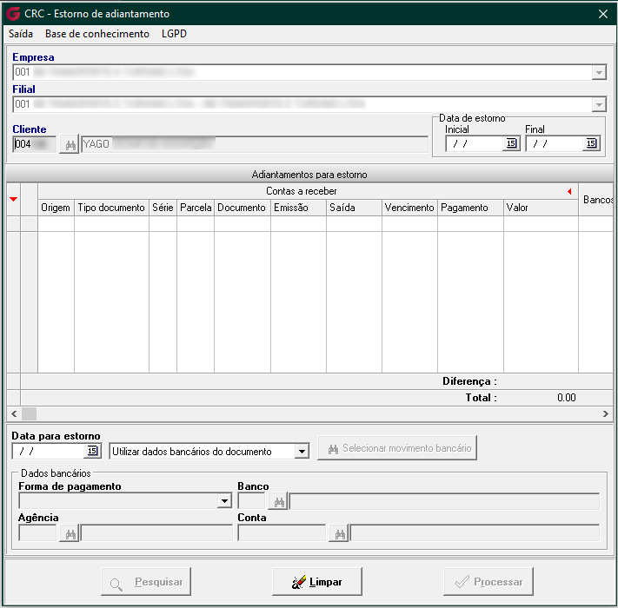The width and height of the screenshot is (618, 608).
Task: Collapse Contas a receber via red arrow
Action: pos(569,191)
